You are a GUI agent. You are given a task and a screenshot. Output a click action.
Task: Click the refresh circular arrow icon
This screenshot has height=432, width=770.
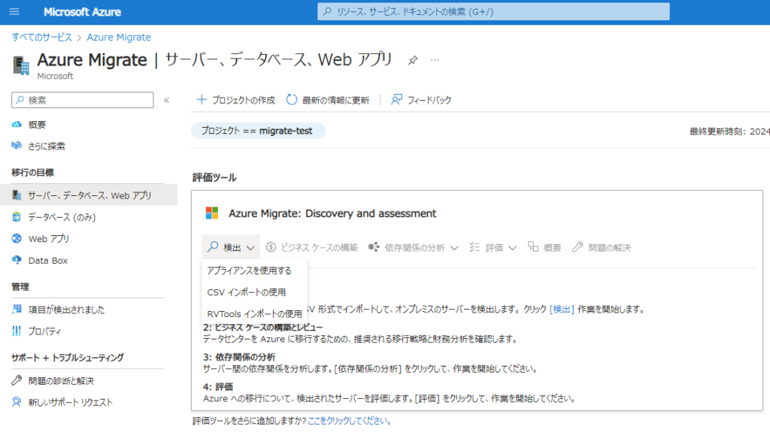292,100
